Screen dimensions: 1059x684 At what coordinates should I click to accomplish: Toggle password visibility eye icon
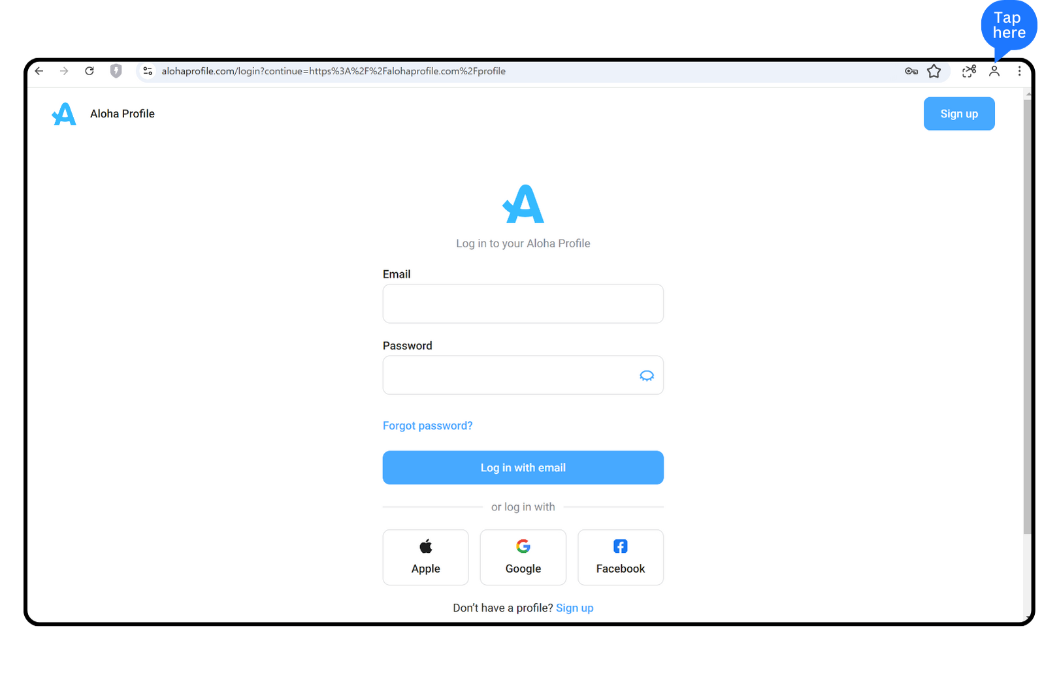647,375
